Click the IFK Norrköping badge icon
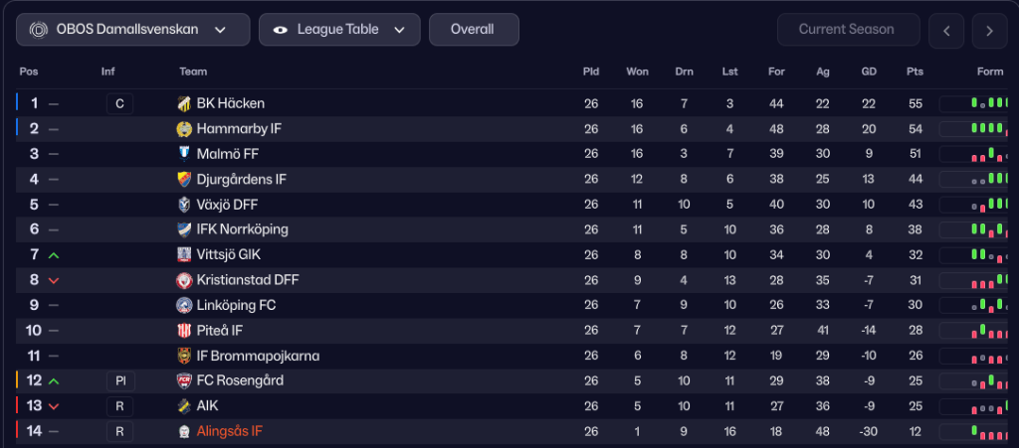 coord(184,229)
